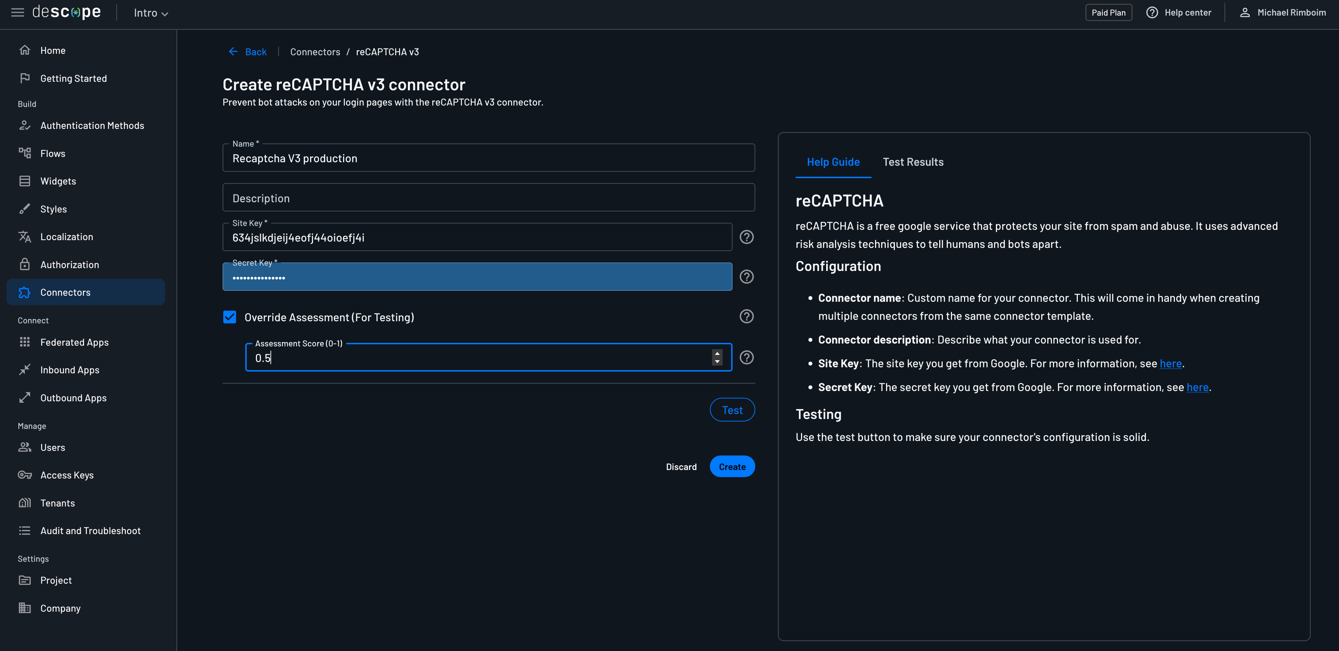The image size is (1339, 651).
Task: Click the Audit and Troubleshoot list icon
Action: tap(24, 531)
